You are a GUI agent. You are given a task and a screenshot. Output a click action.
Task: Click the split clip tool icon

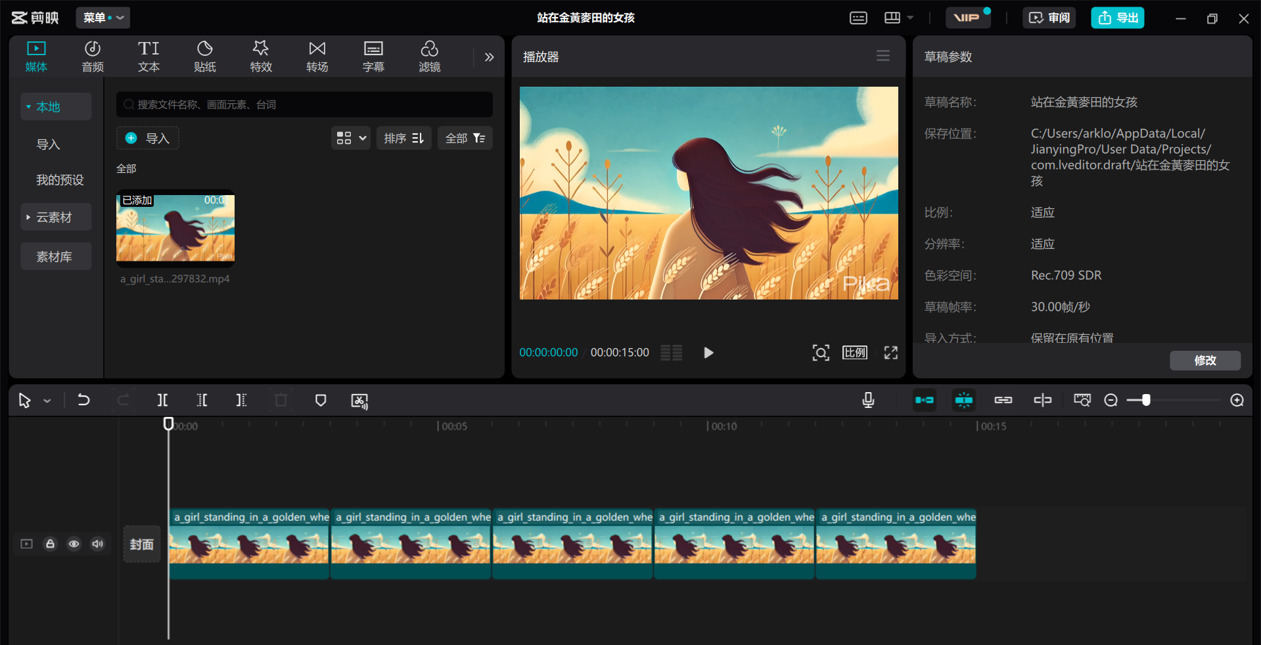tap(162, 400)
